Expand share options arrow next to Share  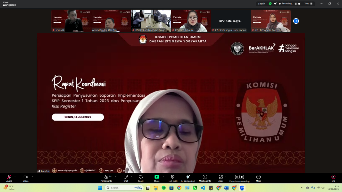(x=163, y=177)
